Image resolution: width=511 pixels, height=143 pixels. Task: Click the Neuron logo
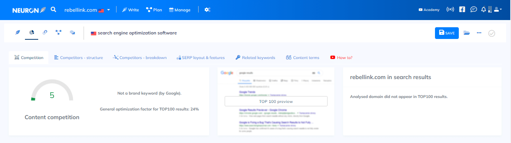pos(29,10)
